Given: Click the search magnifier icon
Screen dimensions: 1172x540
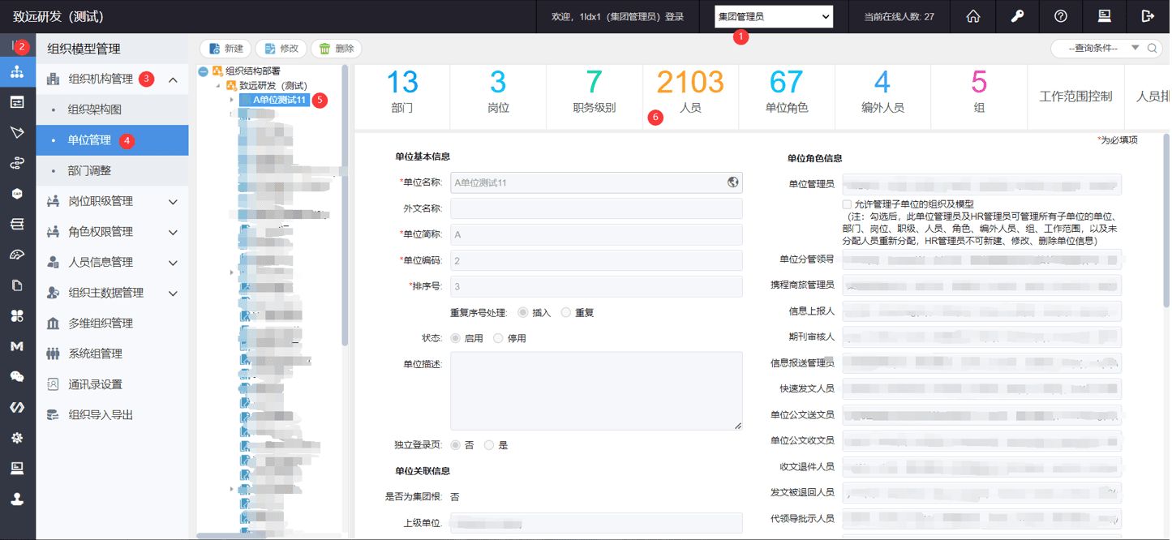Looking at the screenshot, I should (x=1153, y=49).
